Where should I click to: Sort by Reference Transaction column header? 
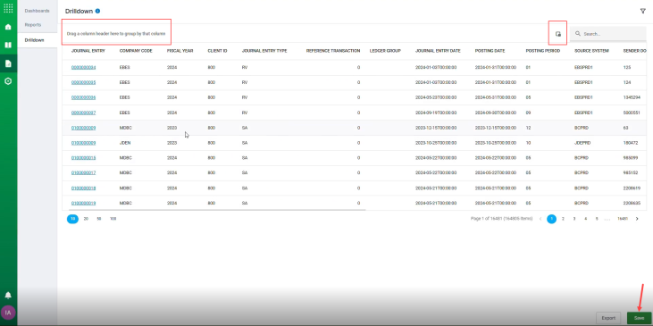(333, 51)
